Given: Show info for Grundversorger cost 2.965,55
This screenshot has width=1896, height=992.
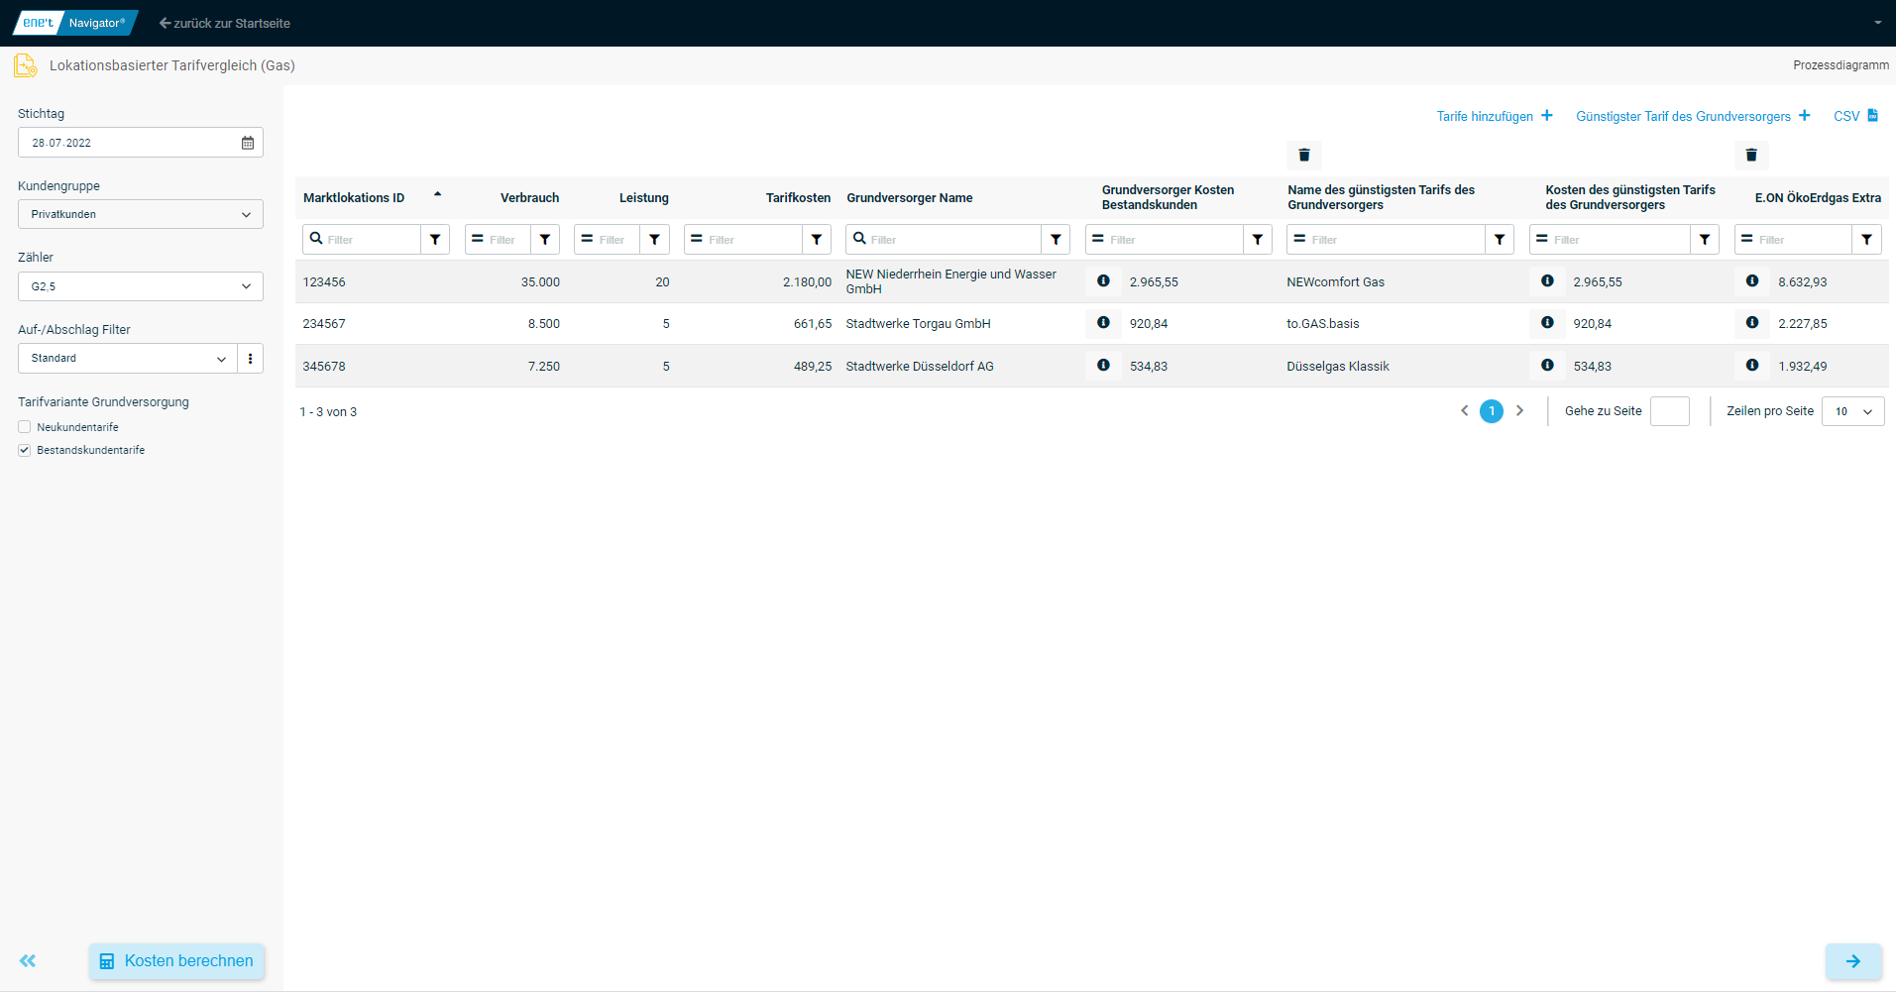Looking at the screenshot, I should pyautogui.click(x=1103, y=281).
